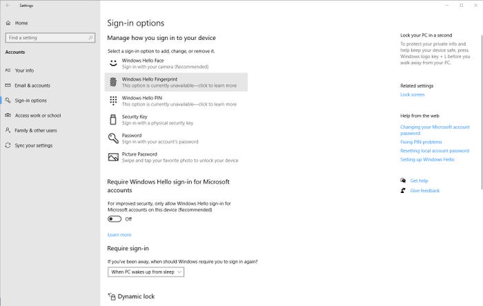Click the Security Key USB icon
The image size is (483, 306).
coord(113,120)
